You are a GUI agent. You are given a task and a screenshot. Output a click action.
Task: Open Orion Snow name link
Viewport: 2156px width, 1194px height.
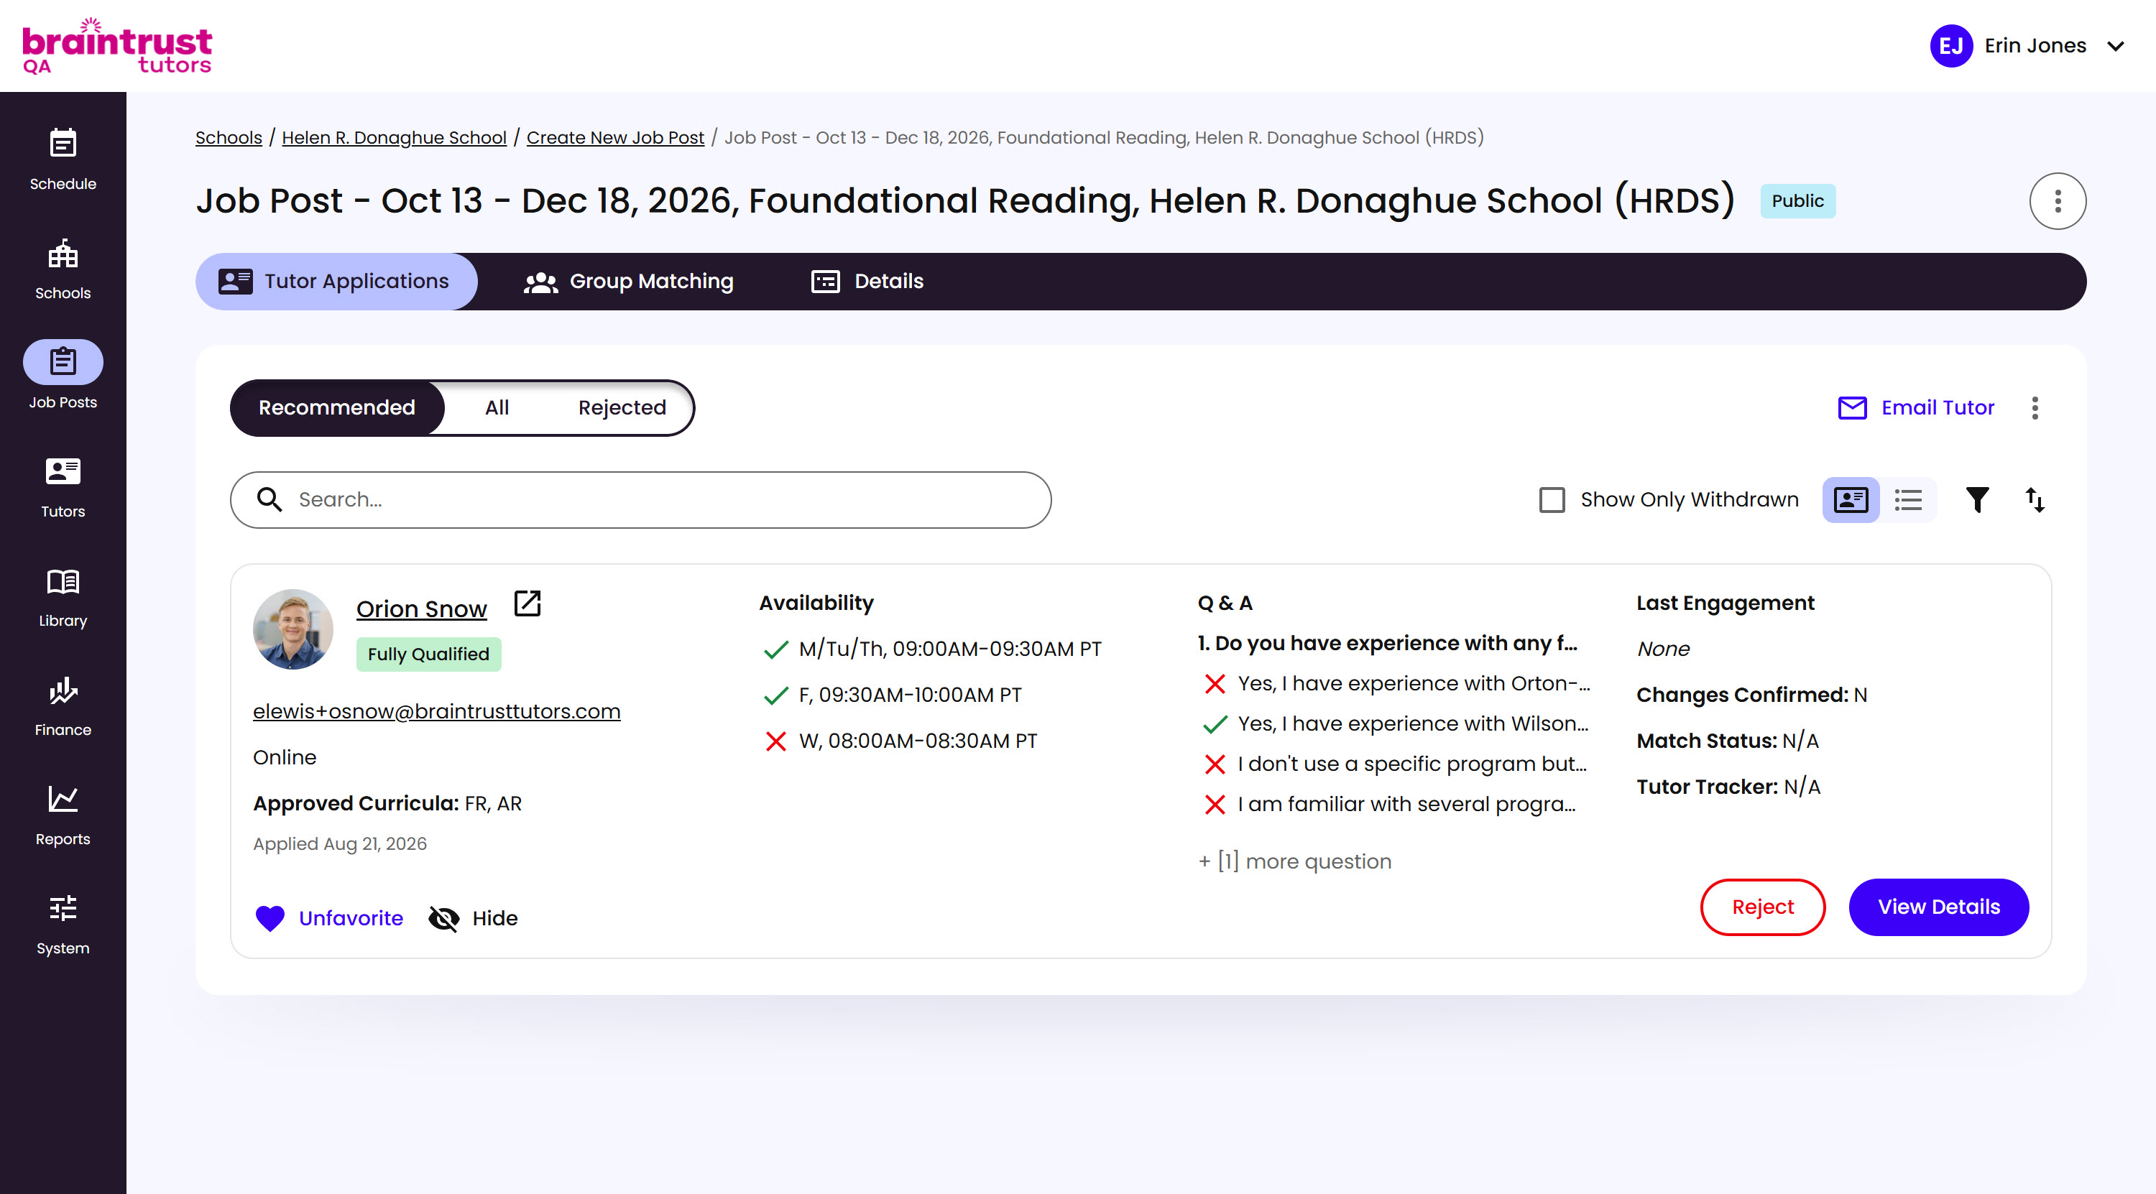click(421, 608)
